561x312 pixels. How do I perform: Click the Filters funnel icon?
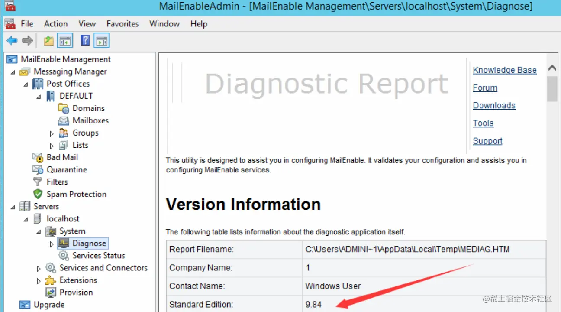point(38,182)
